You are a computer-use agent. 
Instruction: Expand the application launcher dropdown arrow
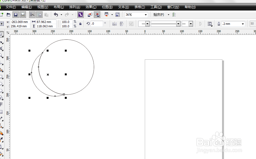[x=112, y=15]
